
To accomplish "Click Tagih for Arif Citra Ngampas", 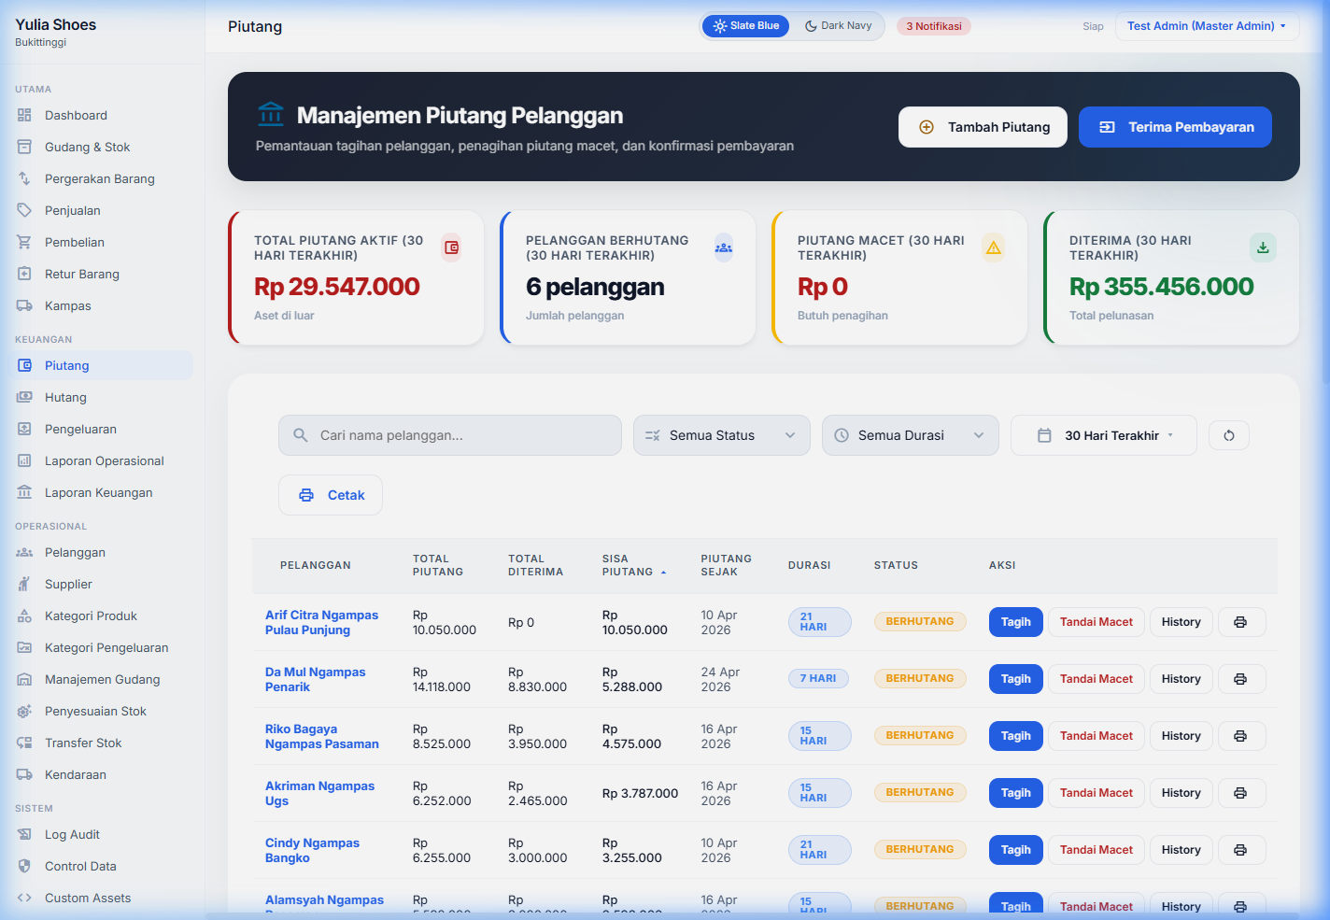I will point(1015,622).
